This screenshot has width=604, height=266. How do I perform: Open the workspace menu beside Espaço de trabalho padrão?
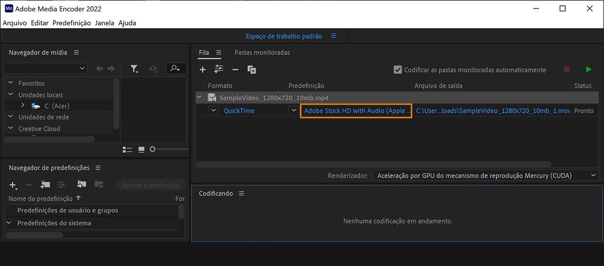[x=333, y=36]
